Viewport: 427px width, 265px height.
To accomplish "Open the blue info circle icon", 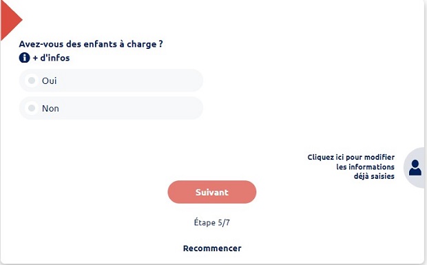I will 24,58.
